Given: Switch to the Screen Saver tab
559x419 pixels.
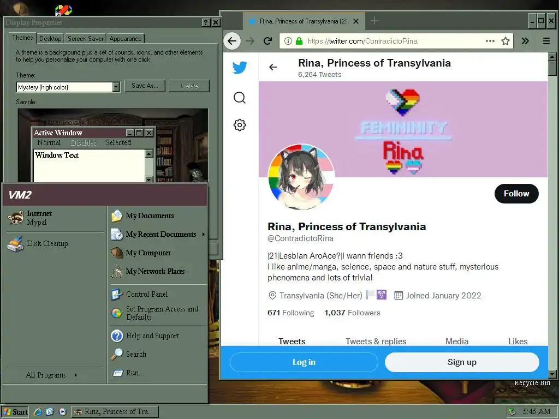Looking at the screenshot, I should point(85,39).
